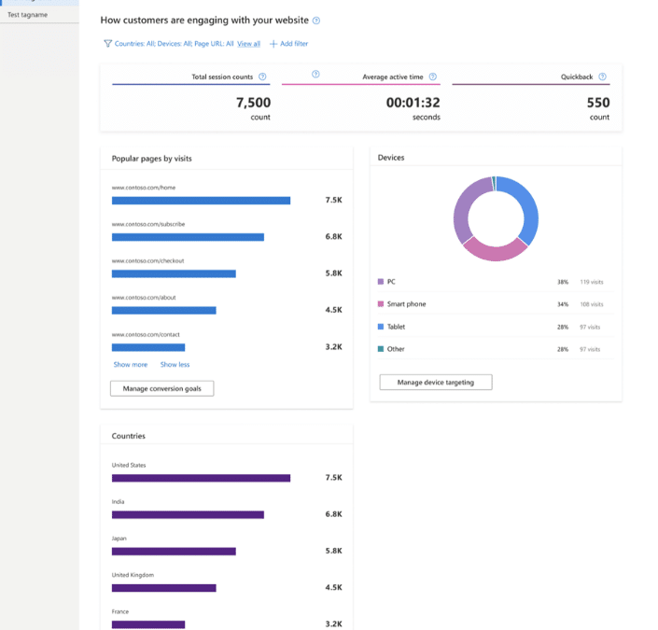Click the Smart phone pink legend swatch

pyautogui.click(x=381, y=304)
